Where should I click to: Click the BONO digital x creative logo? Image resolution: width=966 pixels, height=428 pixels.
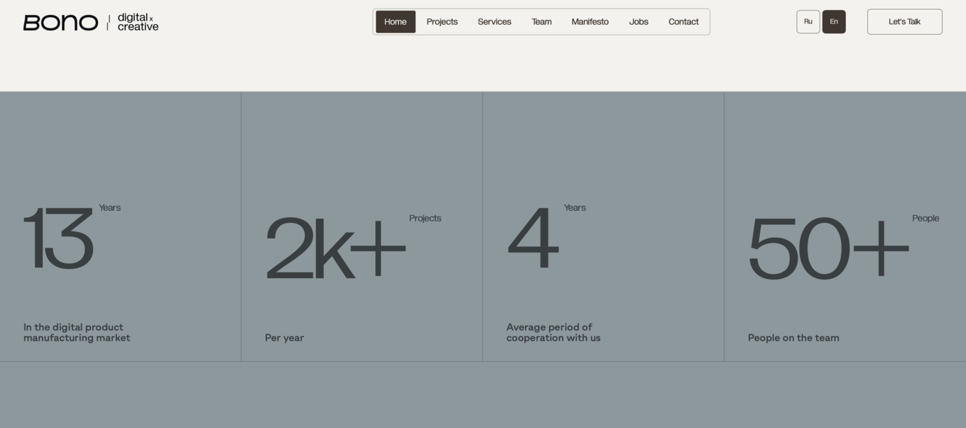91,22
